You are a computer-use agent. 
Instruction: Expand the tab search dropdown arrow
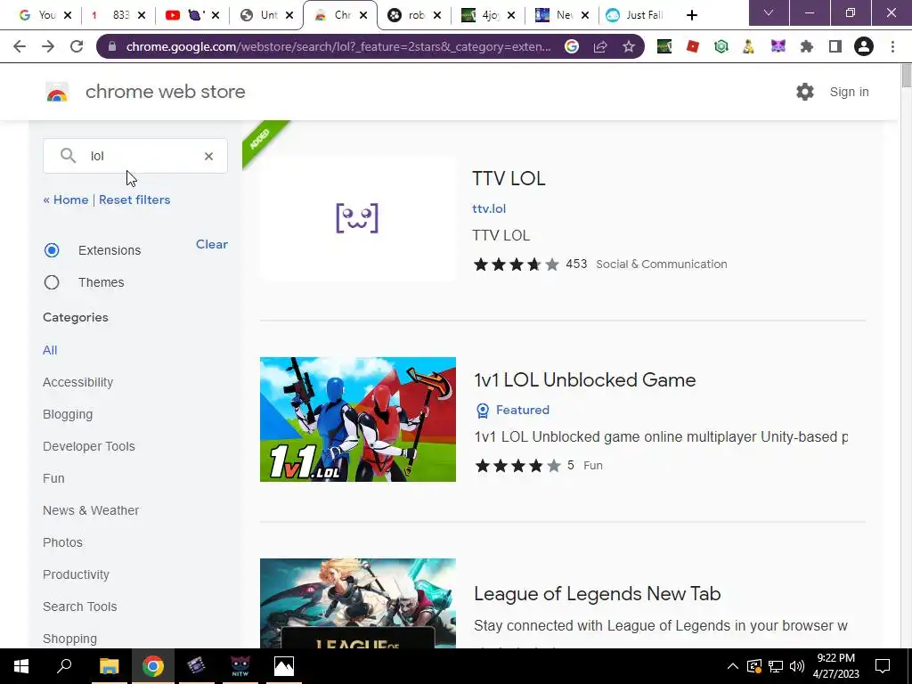[769, 12]
